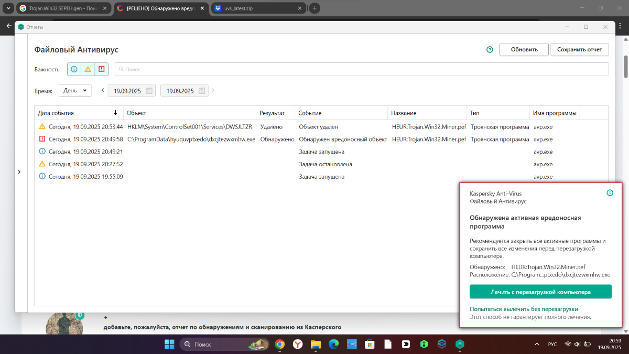
Task: Select the 20:49:21 Задача запущена row
Action: [x=321, y=152]
